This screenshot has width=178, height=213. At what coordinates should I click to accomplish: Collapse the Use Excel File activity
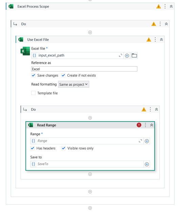[161, 40]
